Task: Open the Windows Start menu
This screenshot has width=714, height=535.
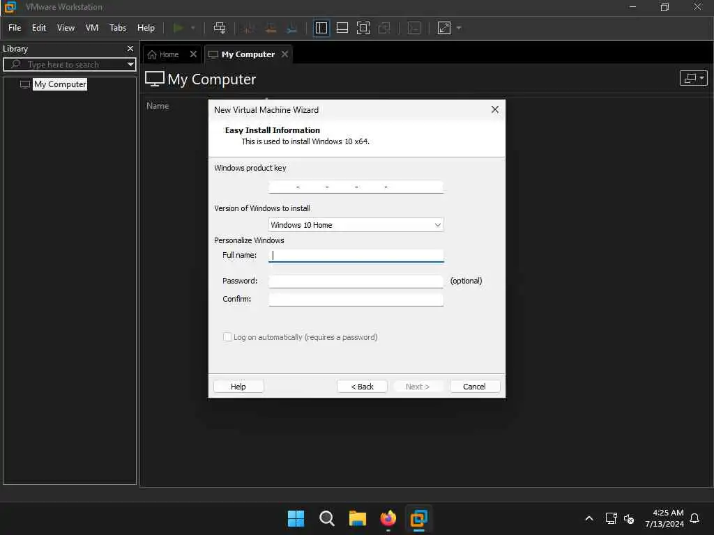Action: point(296,518)
